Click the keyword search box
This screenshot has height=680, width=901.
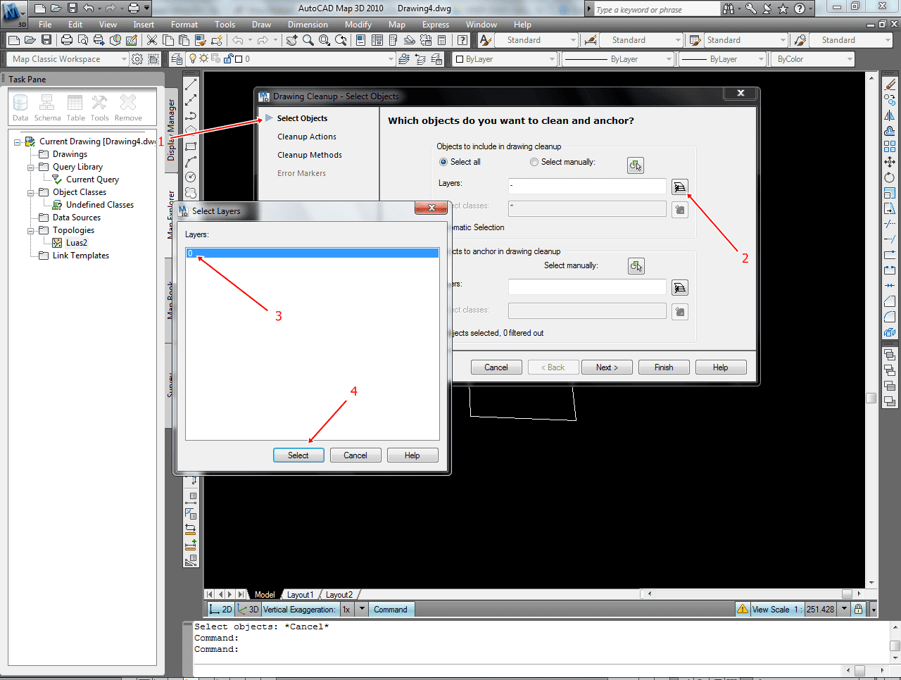pos(656,9)
